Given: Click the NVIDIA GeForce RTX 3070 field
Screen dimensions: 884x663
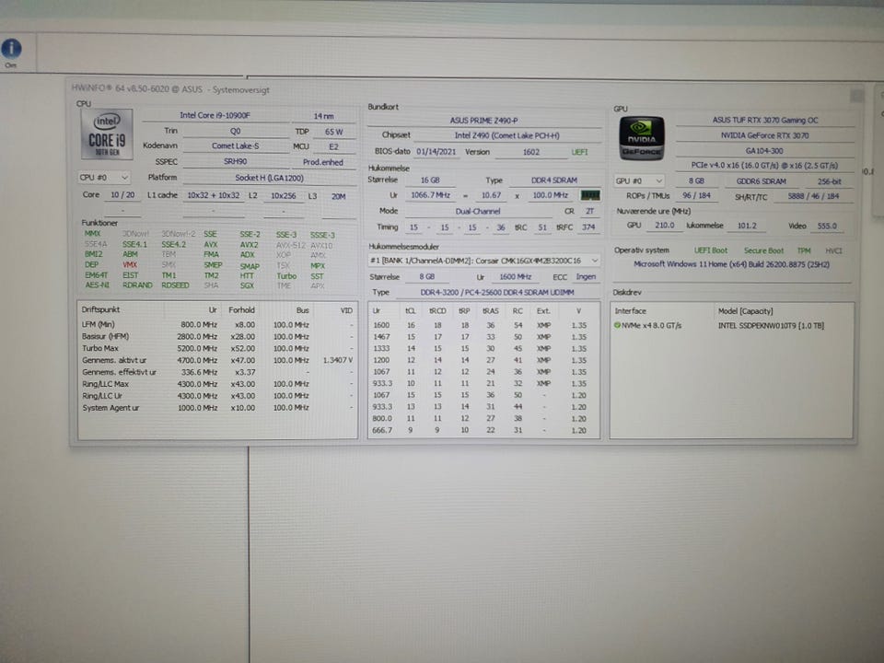Looking at the screenshot, I should click(x=765, y=136).
